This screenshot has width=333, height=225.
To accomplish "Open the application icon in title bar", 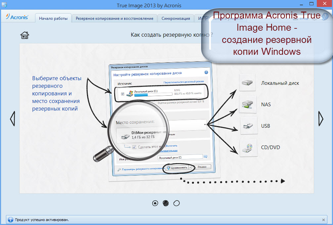I will 4,4.
